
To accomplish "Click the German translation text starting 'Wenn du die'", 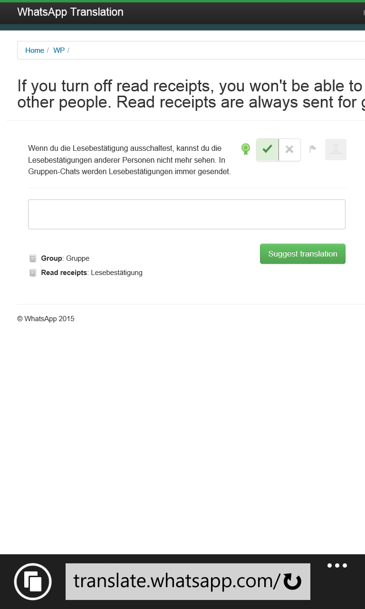I will [x=130, y=160].
